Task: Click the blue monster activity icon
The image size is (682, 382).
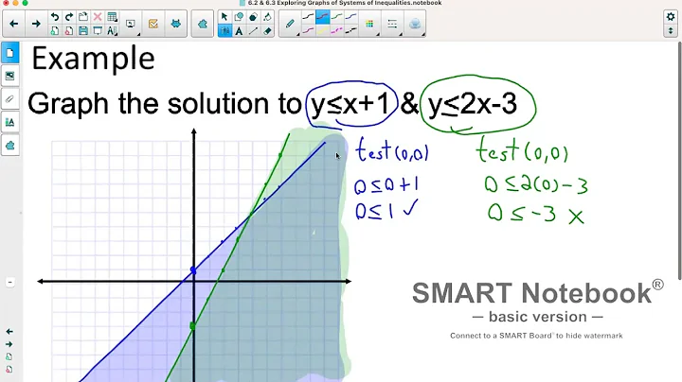Action: (176, 24)
